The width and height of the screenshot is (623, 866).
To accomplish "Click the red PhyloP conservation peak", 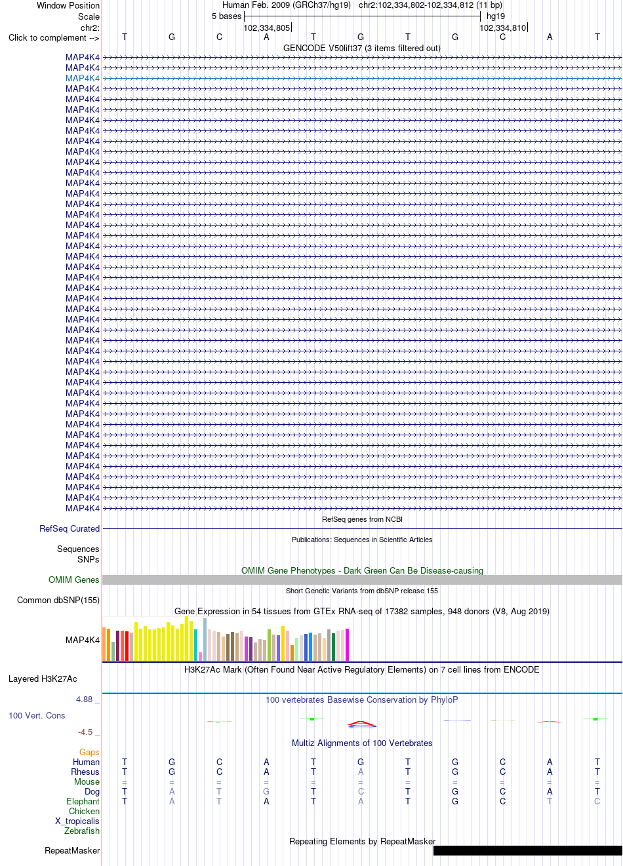I will click(362, 724).
